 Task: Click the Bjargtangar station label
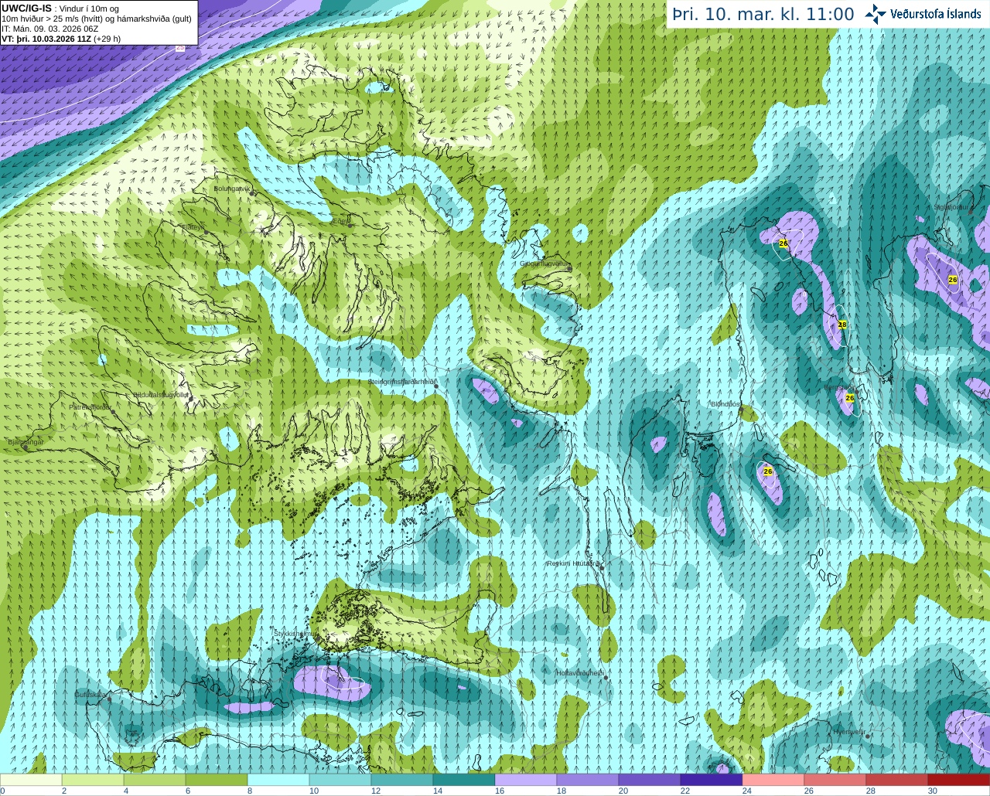tap(26, 442)
